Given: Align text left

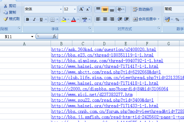Looking at the screenshot, I should pyautogui.click(x=98, y=19).
